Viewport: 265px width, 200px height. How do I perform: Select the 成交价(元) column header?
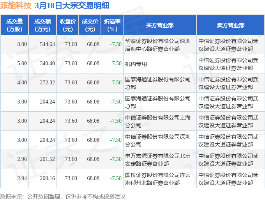tap(90, 25)
